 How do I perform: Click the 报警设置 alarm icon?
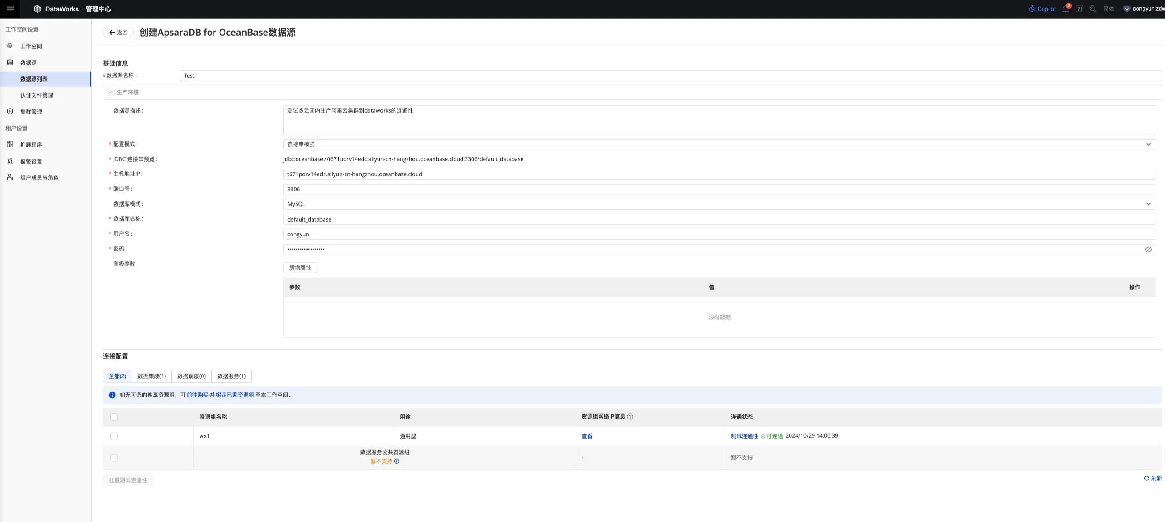pos(10,161)
